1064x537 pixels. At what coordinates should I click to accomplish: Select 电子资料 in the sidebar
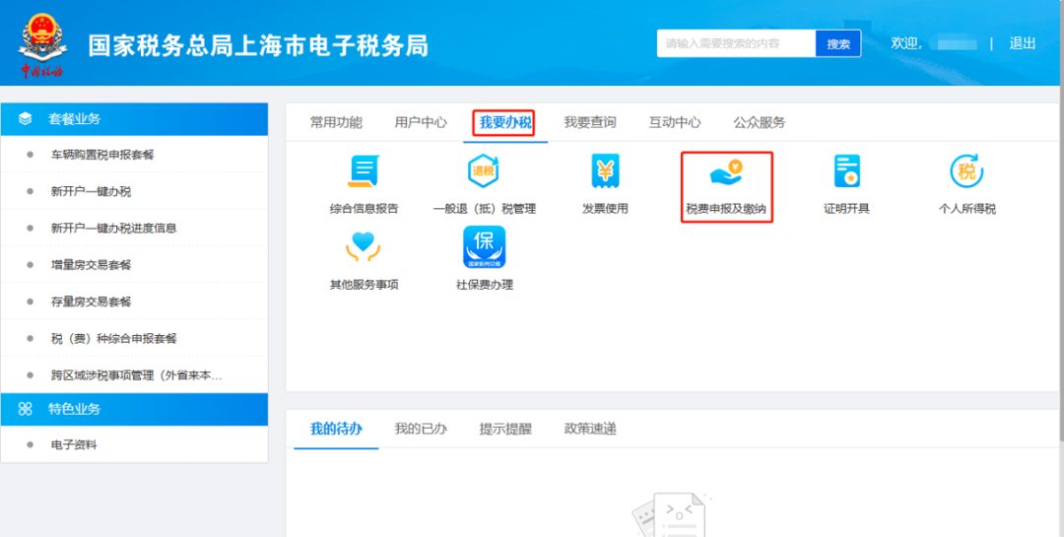[74, 444]
